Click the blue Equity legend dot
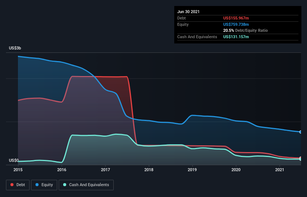 [37, 185]
